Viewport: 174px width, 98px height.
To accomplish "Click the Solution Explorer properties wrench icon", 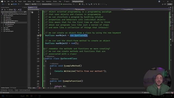I will pos(18,10).
